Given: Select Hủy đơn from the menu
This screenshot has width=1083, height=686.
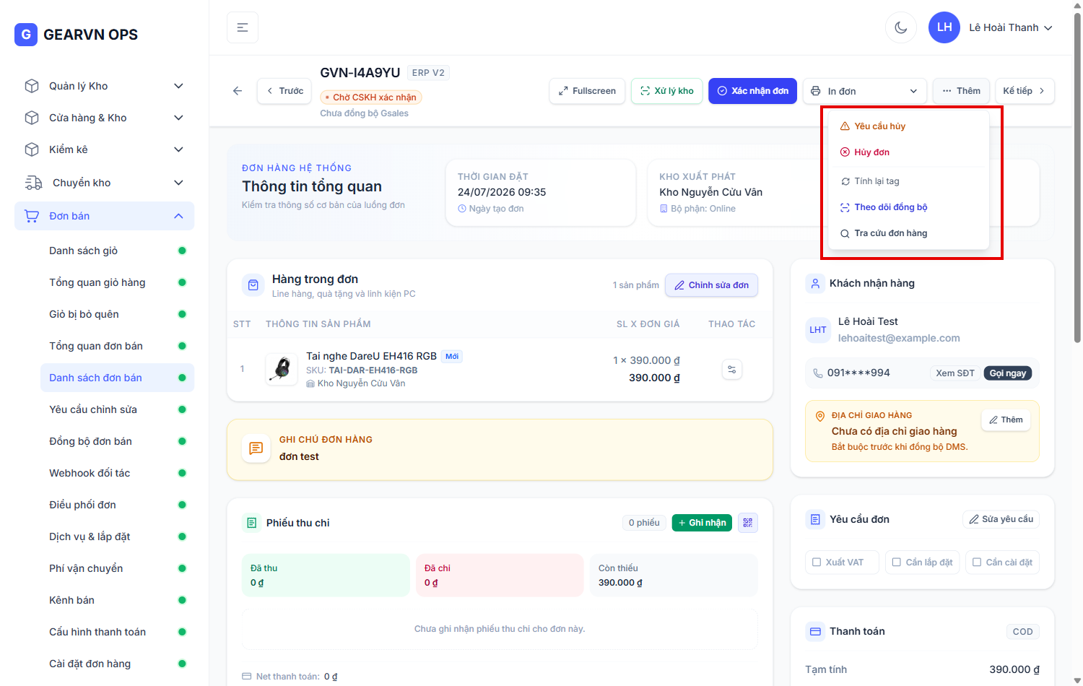Looking at the screenshot, I should [x=908, y=152].
